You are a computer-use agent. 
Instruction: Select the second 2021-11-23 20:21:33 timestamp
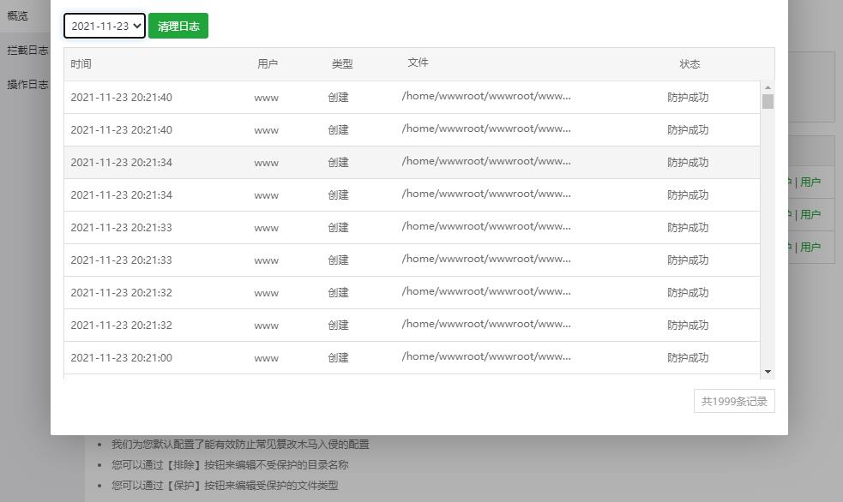pyautogui.click(x=122, y=260)
